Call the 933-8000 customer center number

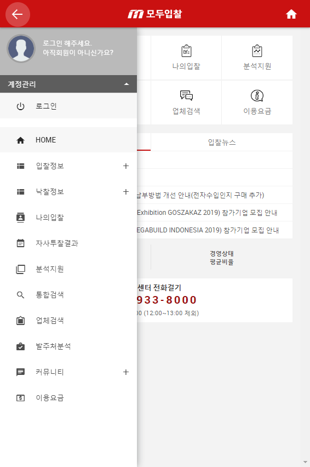167,300
